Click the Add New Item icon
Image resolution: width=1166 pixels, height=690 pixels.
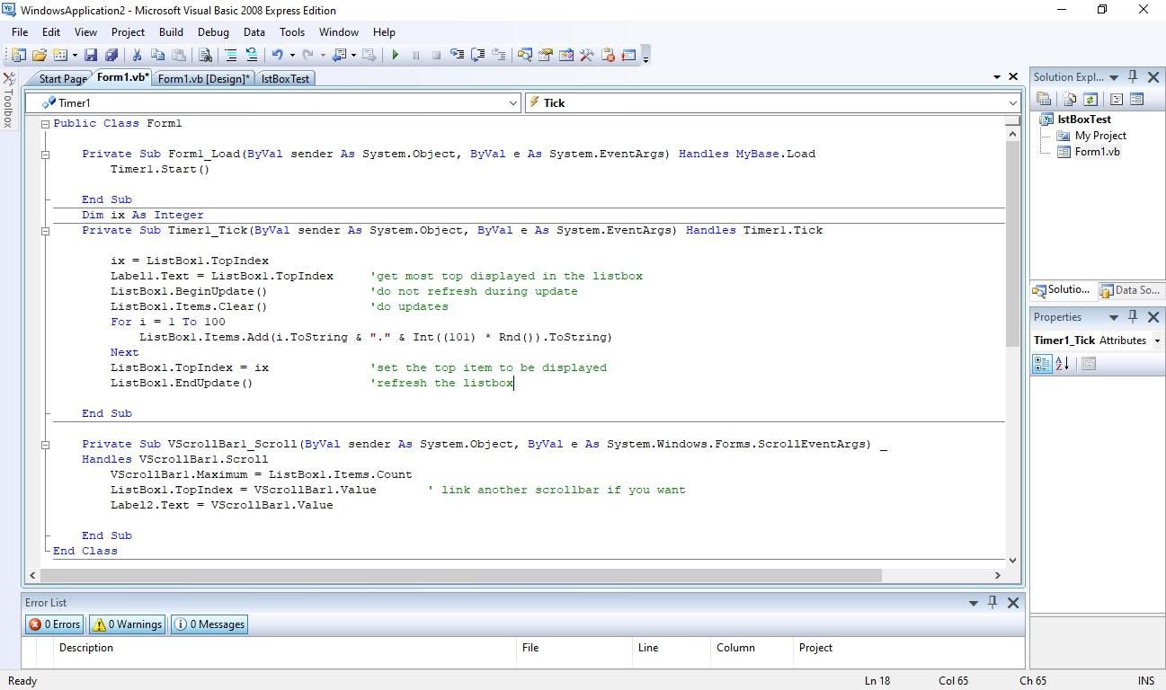coord(60,55)
